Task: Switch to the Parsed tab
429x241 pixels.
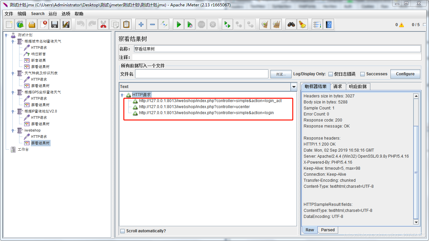Action: (328, 230)
